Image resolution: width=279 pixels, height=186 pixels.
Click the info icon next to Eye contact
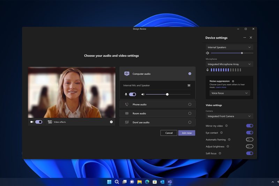pyautogui.click(x=221, y=133)
